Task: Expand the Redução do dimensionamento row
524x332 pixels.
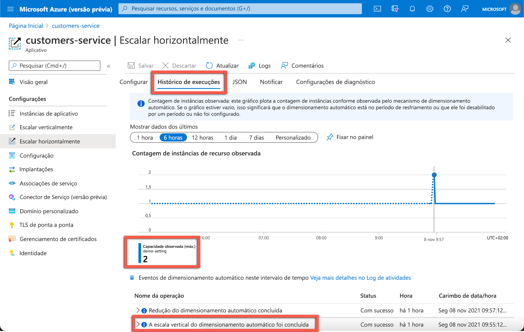Action: [138, 310]
